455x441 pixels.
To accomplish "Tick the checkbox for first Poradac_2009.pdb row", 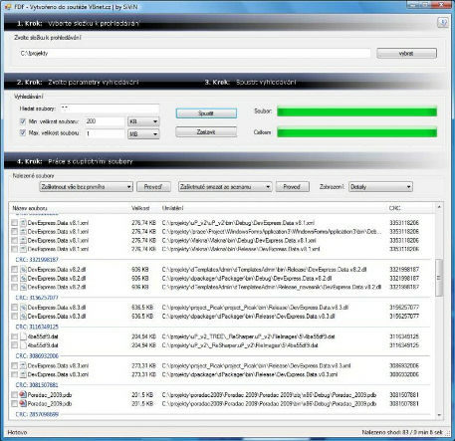I will [x=14, y=395].
